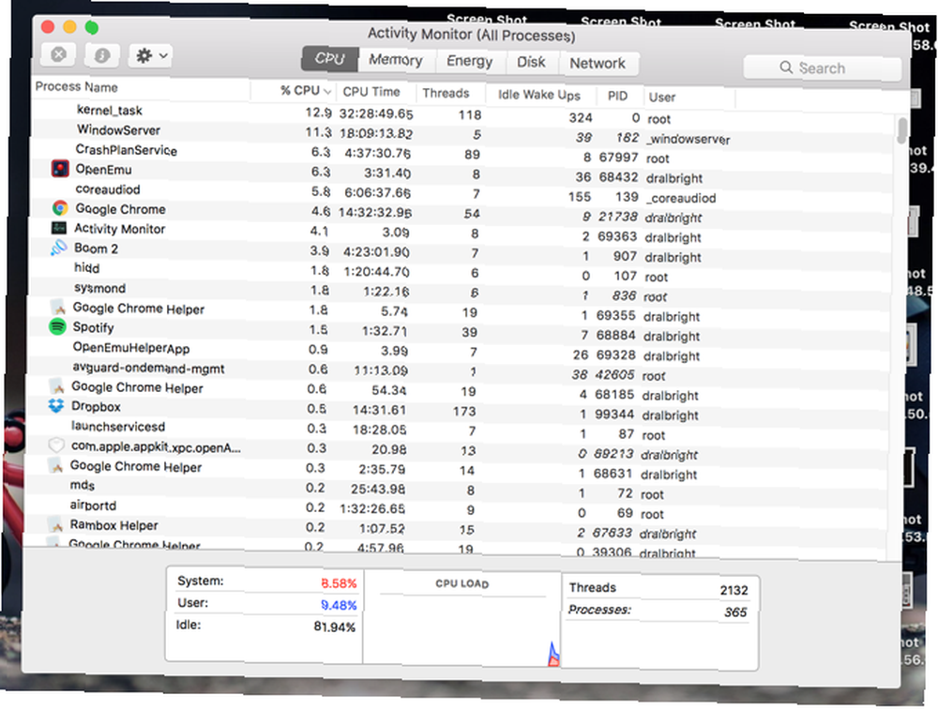
Task: Click the OpenEmu process name
Action: pyautogui.click(x=103, y=170)
